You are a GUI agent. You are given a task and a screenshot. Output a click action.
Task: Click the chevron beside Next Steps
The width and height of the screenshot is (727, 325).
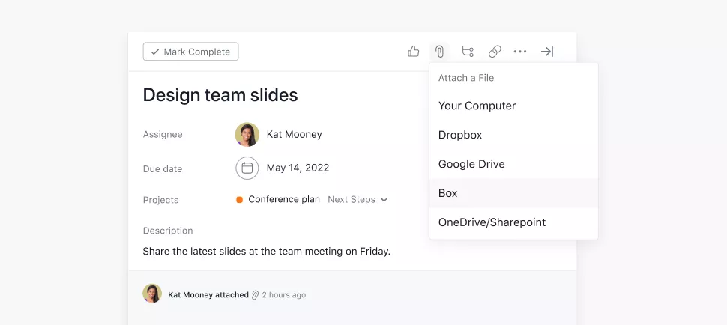point(384,200)
